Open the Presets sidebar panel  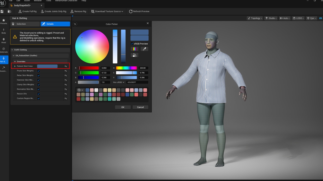coord(4,22)
